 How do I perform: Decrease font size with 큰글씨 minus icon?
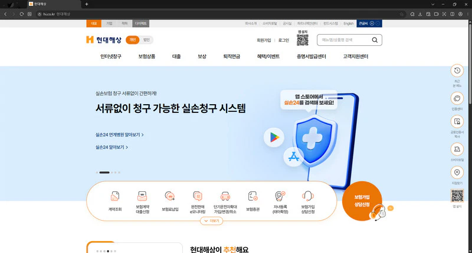click(378, 24)
